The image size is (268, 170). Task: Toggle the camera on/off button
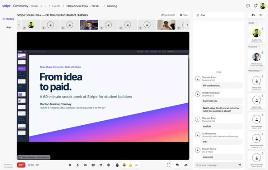[x=85, y=165]
